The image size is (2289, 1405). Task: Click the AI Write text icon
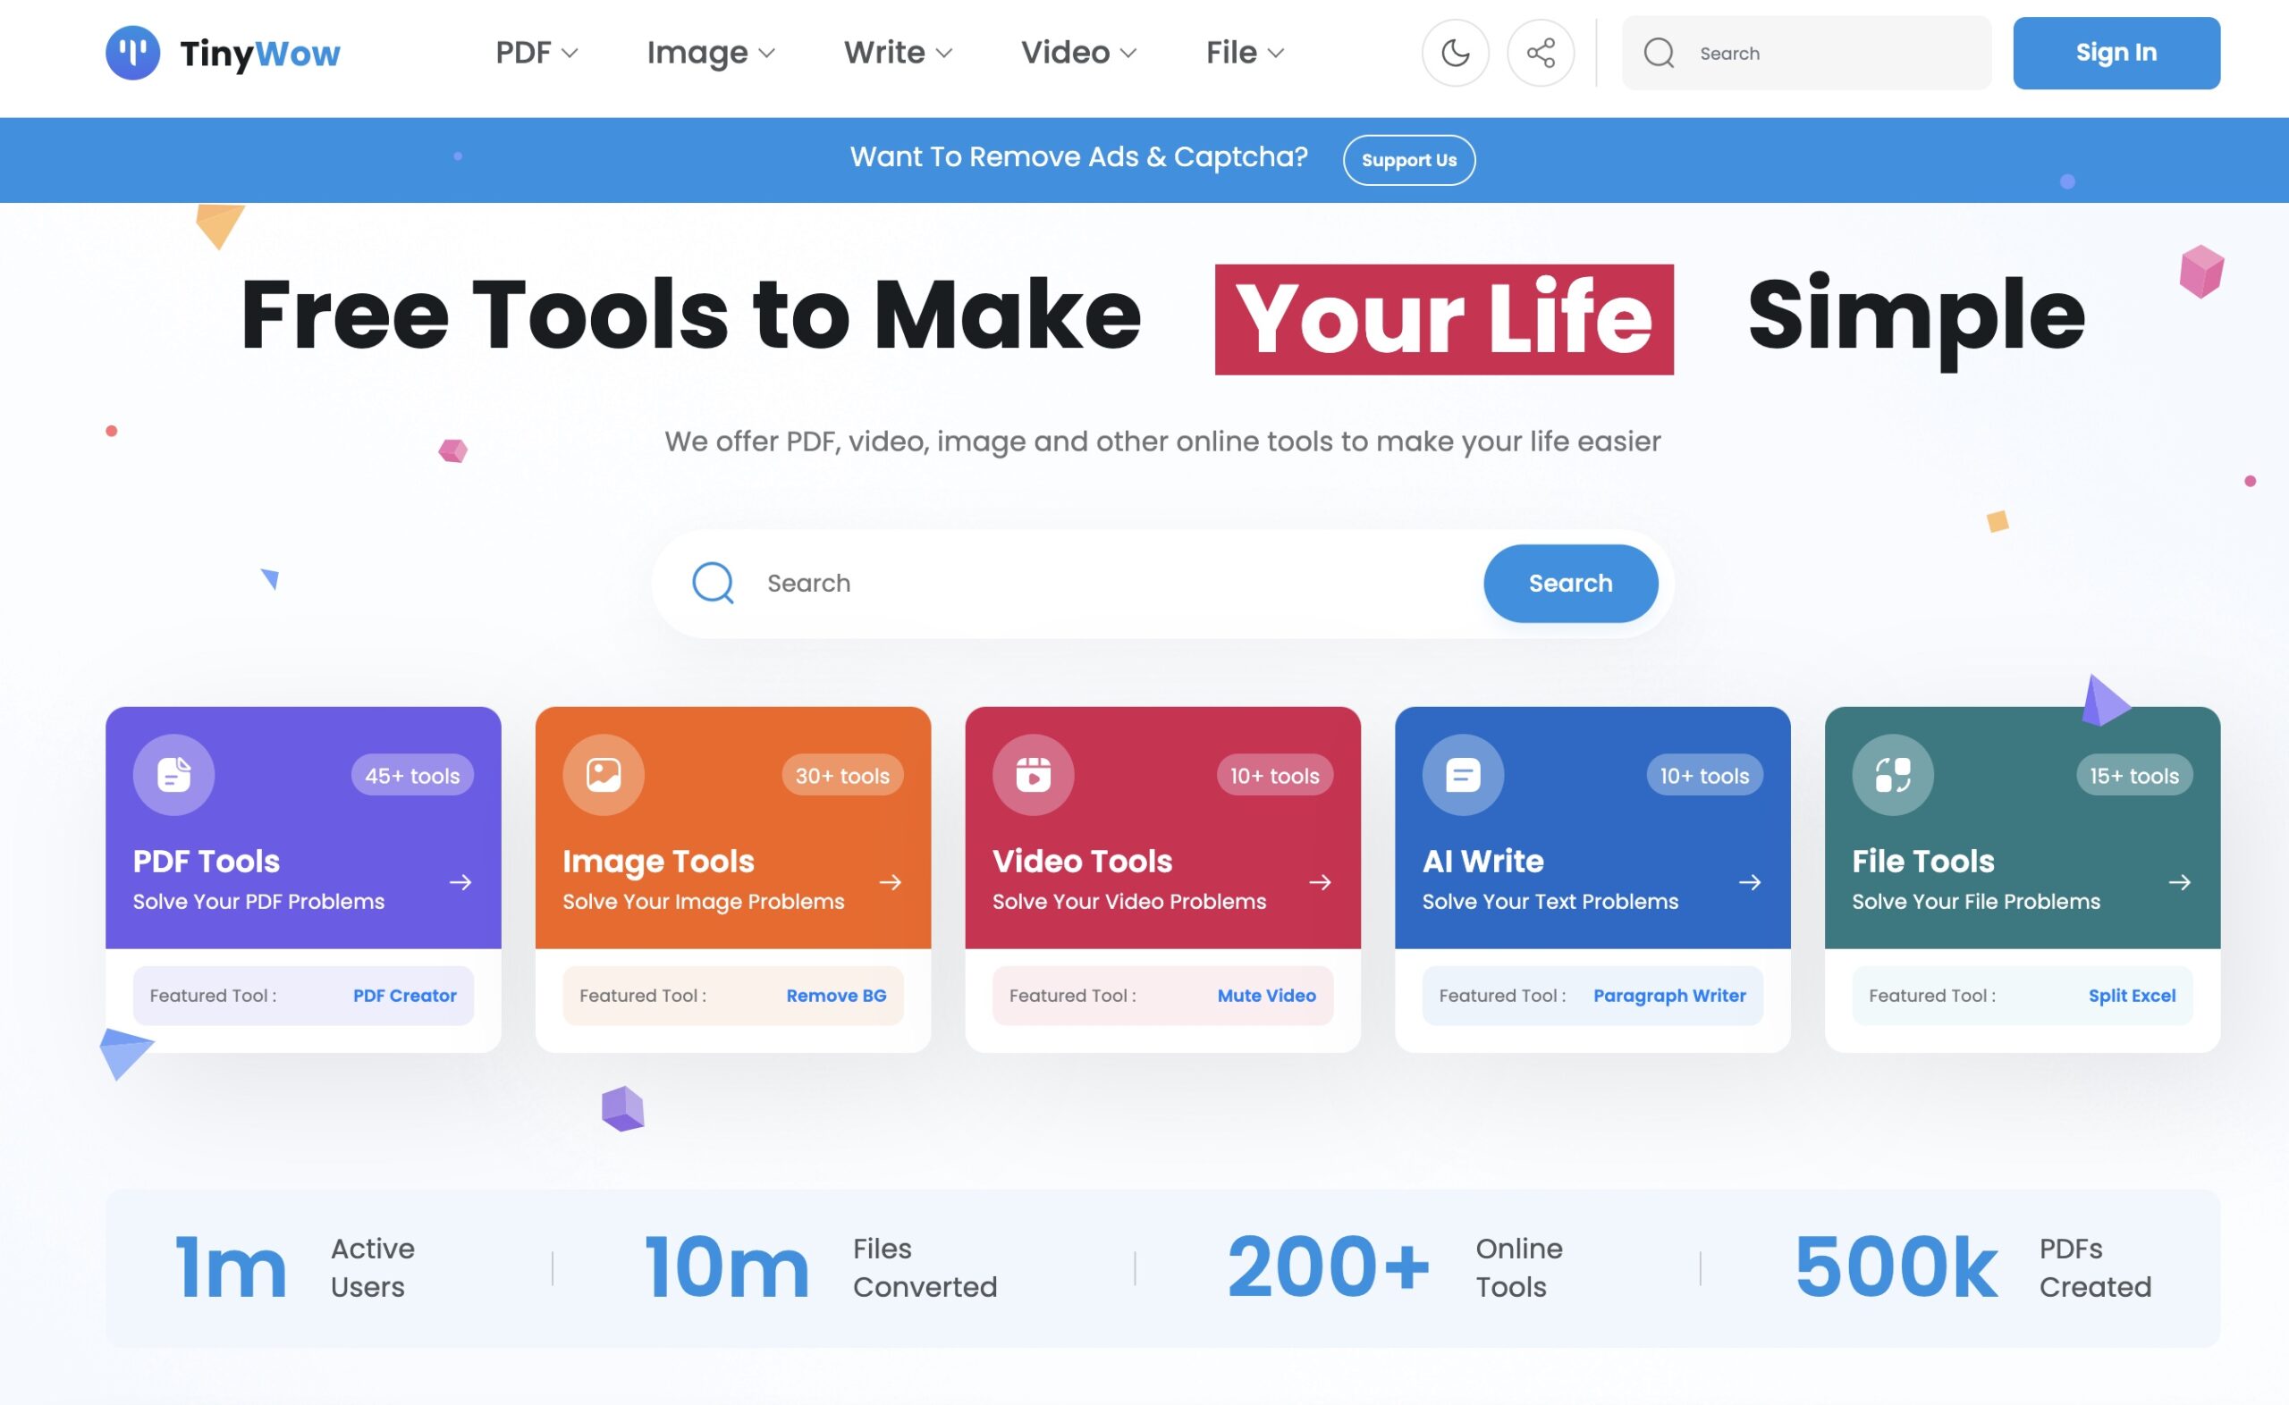pyautogui.click(x=1463, y=775)
